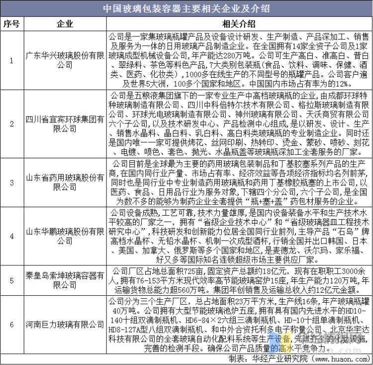The width and height of the screenshot is (373, 365).
Task: Click company name 广东华兴玻璃股份有限公司
Action: pos(65,60)
